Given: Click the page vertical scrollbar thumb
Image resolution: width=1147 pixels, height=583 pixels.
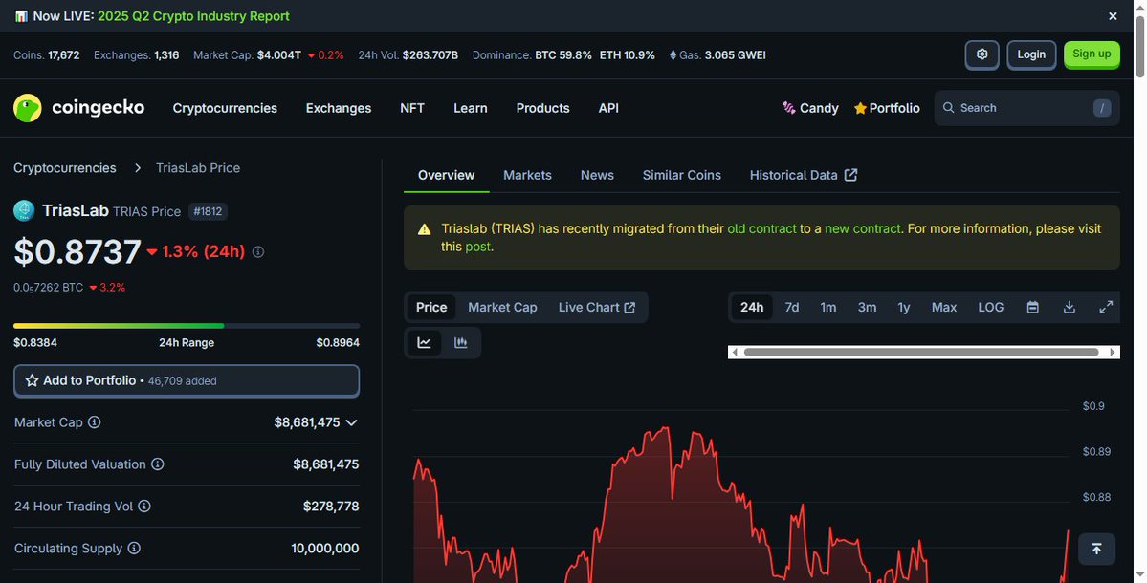Looking at the screenshot, I should [x=1139, y=45].
